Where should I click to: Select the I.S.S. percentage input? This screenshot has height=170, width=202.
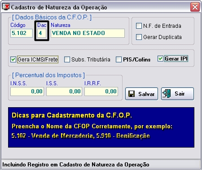click(64, 92)
